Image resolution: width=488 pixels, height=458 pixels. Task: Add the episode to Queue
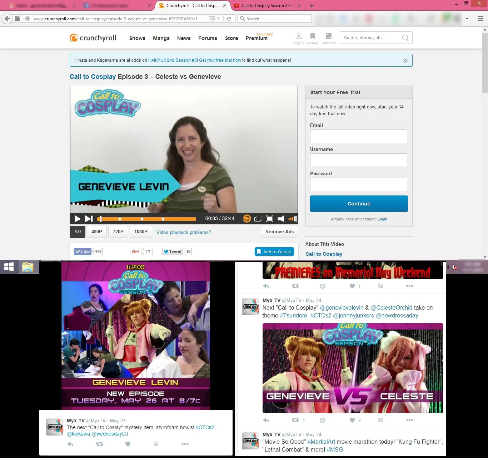point(274,251)
